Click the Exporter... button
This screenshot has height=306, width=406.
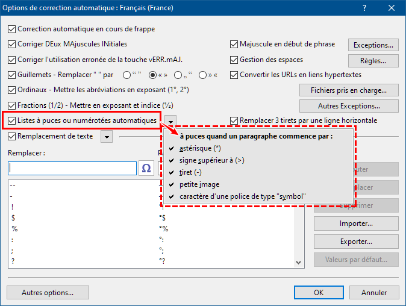point(356,242)
